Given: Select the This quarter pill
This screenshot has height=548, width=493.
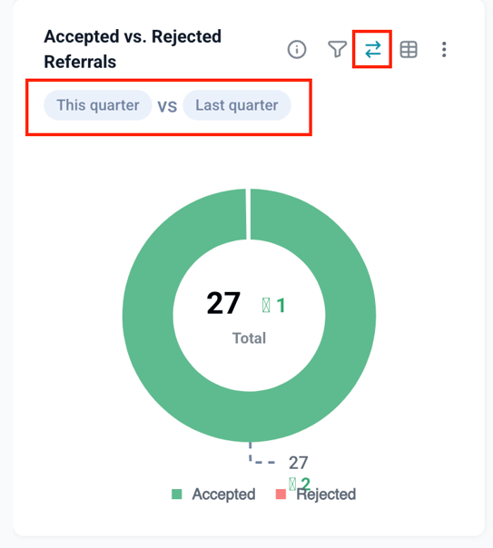Looking at the screenshot, I should (x=98, y=105).
